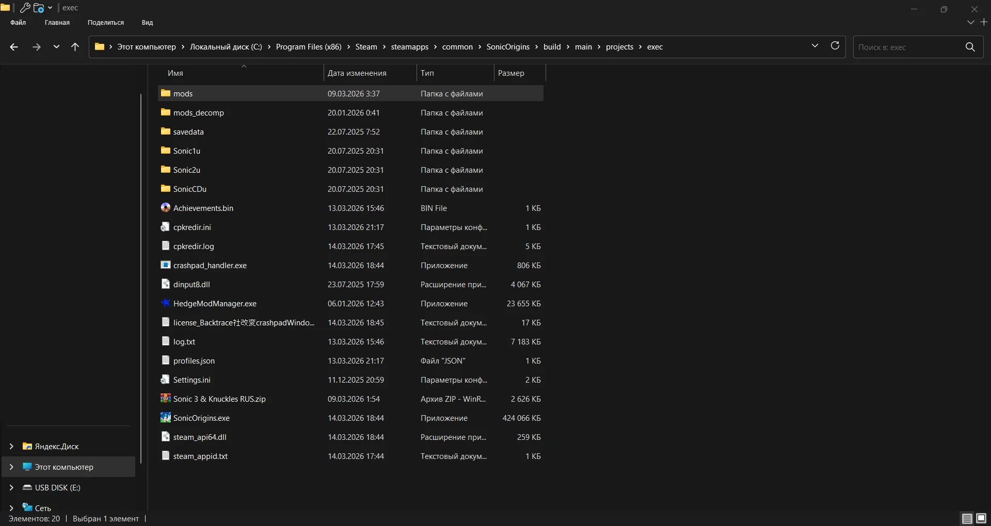This screenshot has width=991, height=526.
Task: Select the log.txt file icon
Action: [166, 341]
